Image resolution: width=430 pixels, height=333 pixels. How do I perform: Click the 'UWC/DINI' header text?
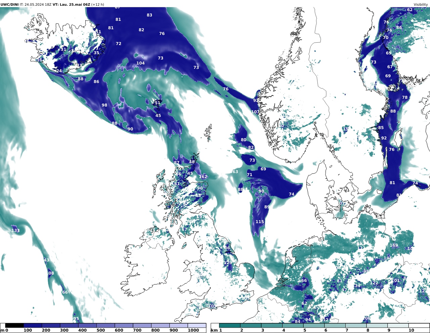[9, 5]
